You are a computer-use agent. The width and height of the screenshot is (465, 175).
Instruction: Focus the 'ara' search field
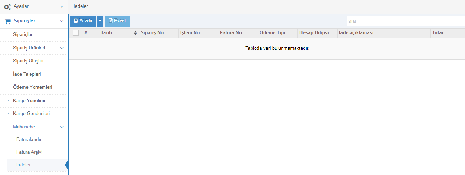point(406,21)
